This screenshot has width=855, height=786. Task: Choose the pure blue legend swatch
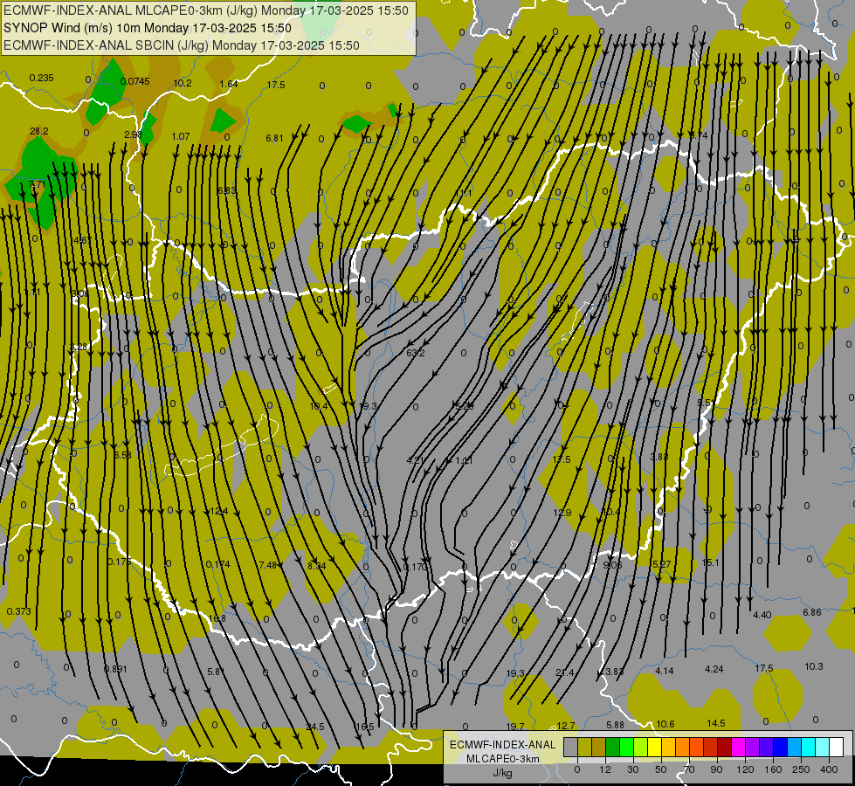tap(781, 747)
